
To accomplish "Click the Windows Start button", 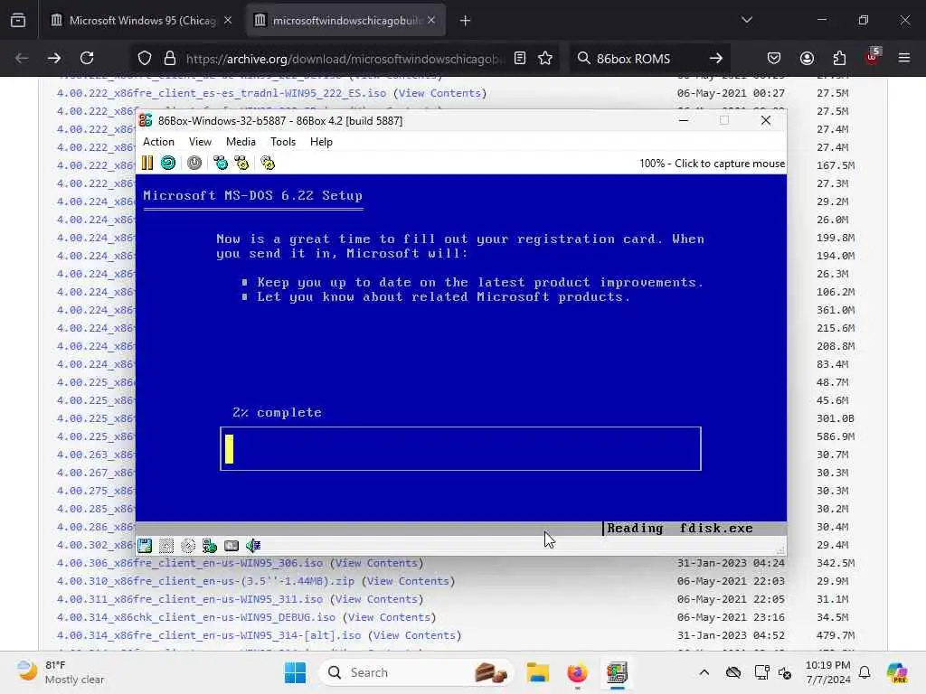I will pyautogui.click(x=296, y=672).
